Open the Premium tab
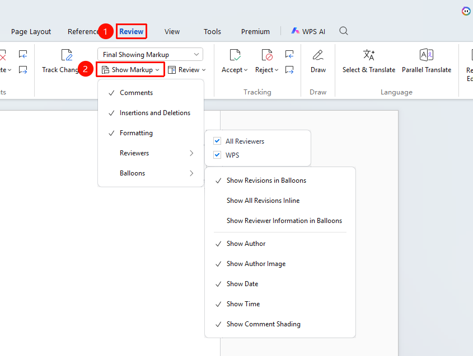The width and height of the screenshot is (473, 356). (255, 32)
